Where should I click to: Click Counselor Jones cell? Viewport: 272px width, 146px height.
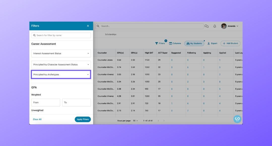(x=105, y=60)
